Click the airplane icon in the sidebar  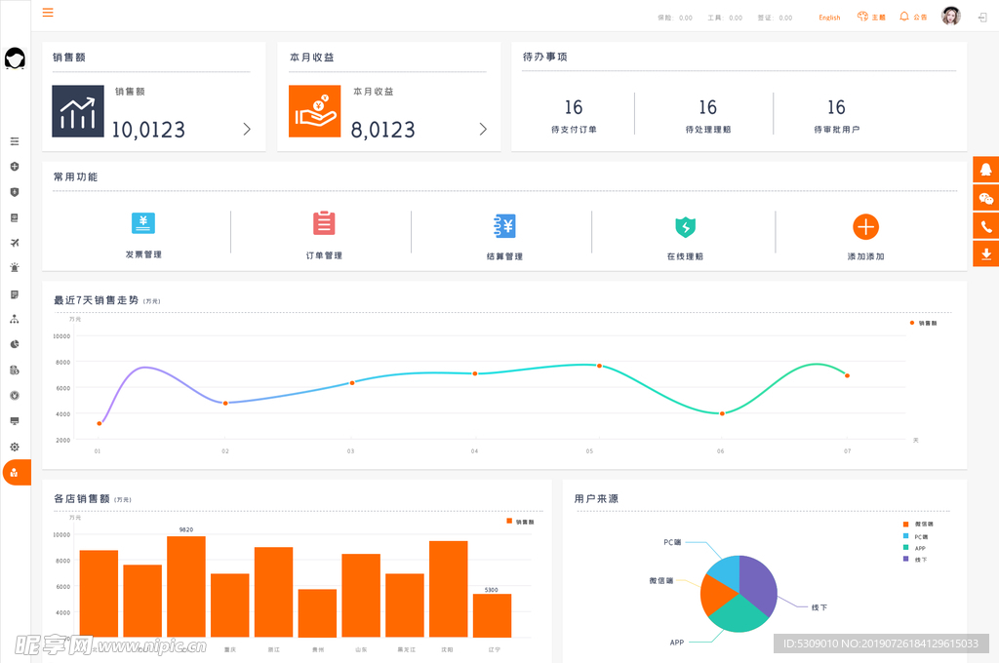(15, 243)
